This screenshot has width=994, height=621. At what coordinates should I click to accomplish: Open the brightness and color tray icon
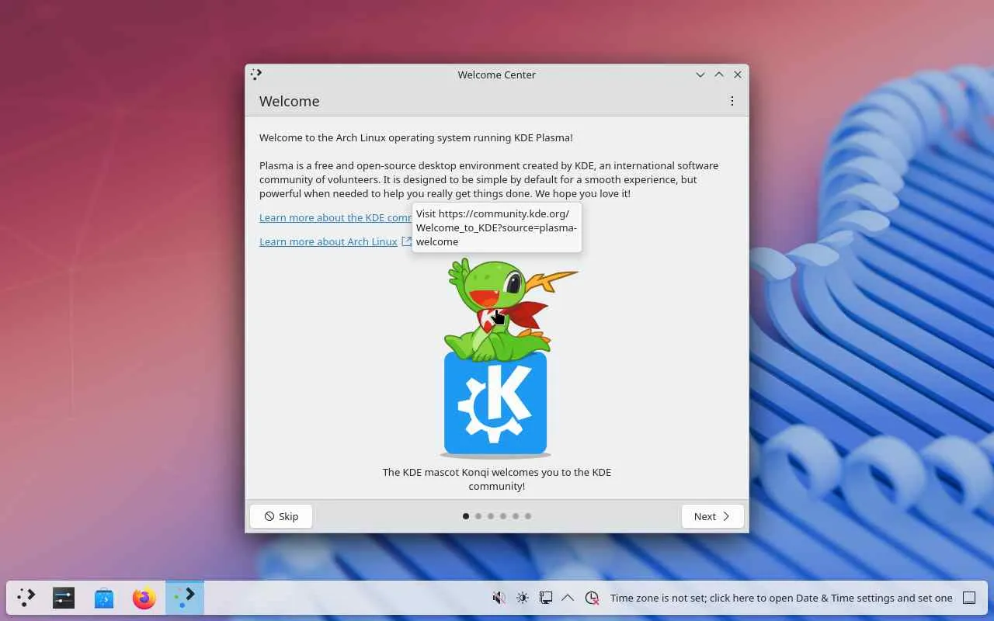pos(523,598)
